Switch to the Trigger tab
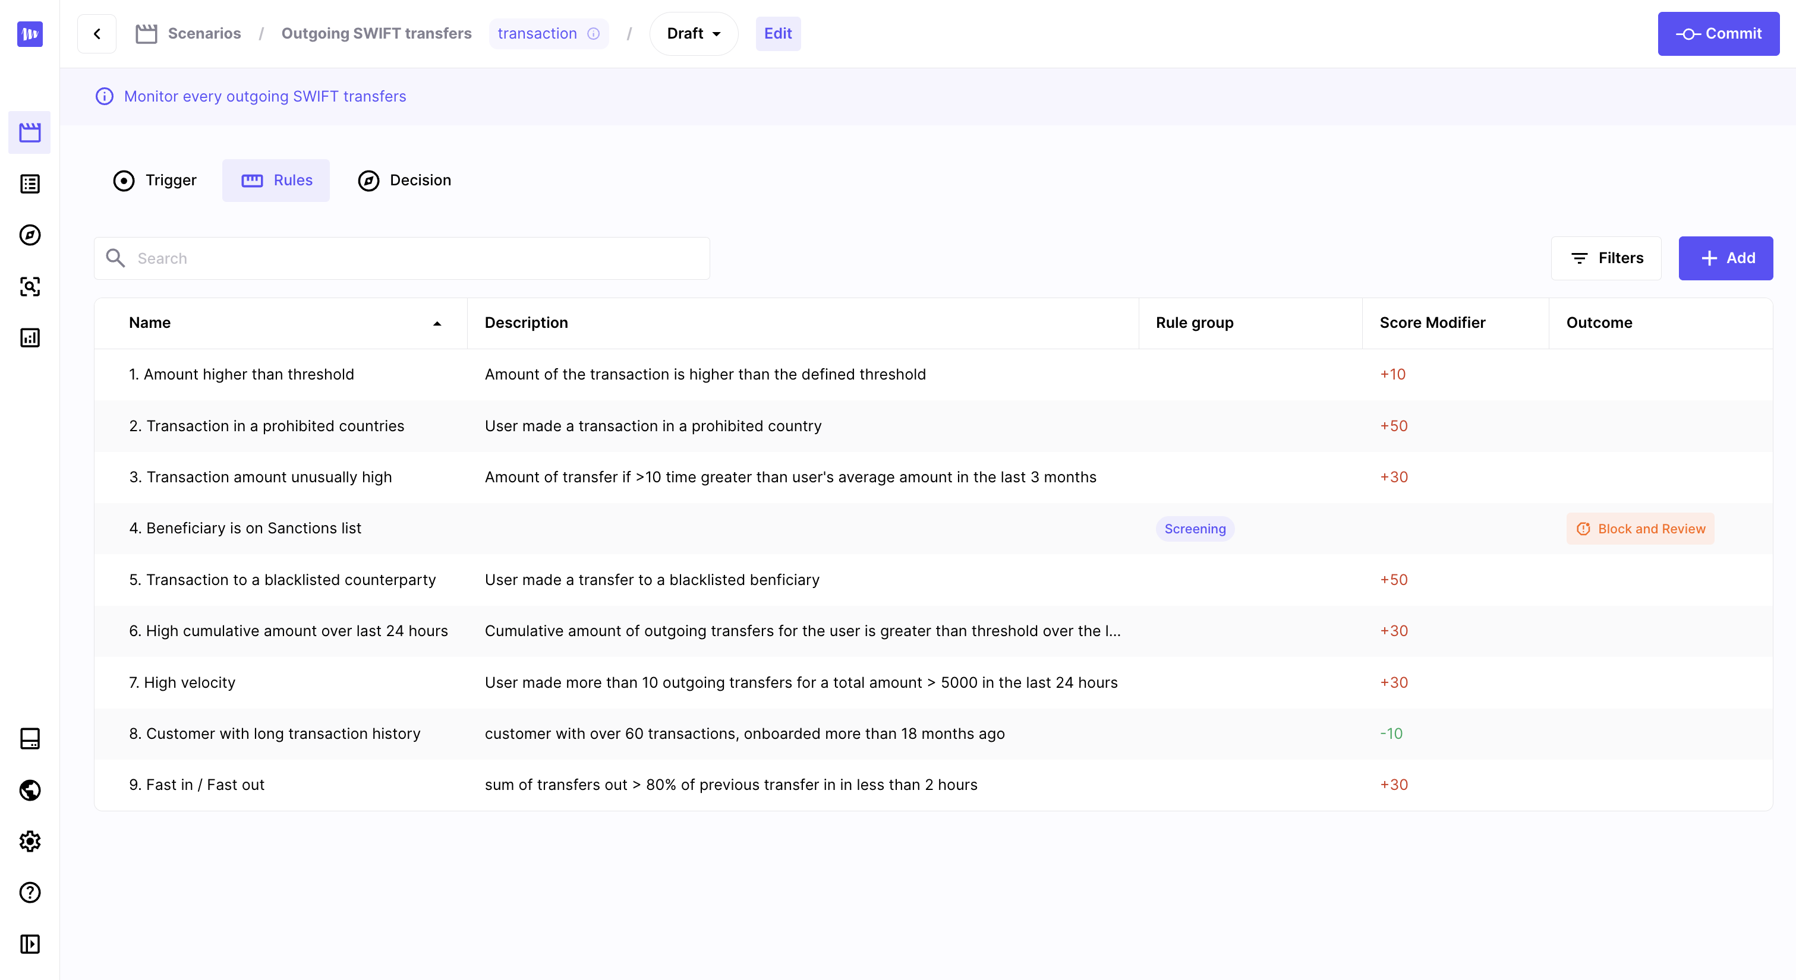Image resolution: width=1796 pixels, height=980 pixels. [x=155, y=181]
